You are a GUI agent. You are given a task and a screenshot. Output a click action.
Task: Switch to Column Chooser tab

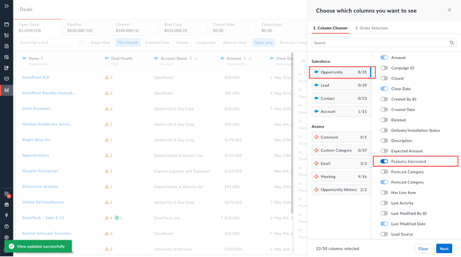(330, 28)
